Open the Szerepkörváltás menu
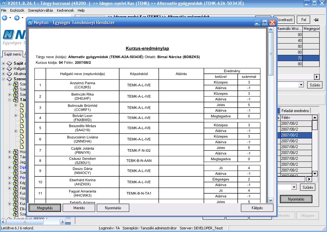Image resolution: width=327 pixels, height=232 pixels. point(41,10)
